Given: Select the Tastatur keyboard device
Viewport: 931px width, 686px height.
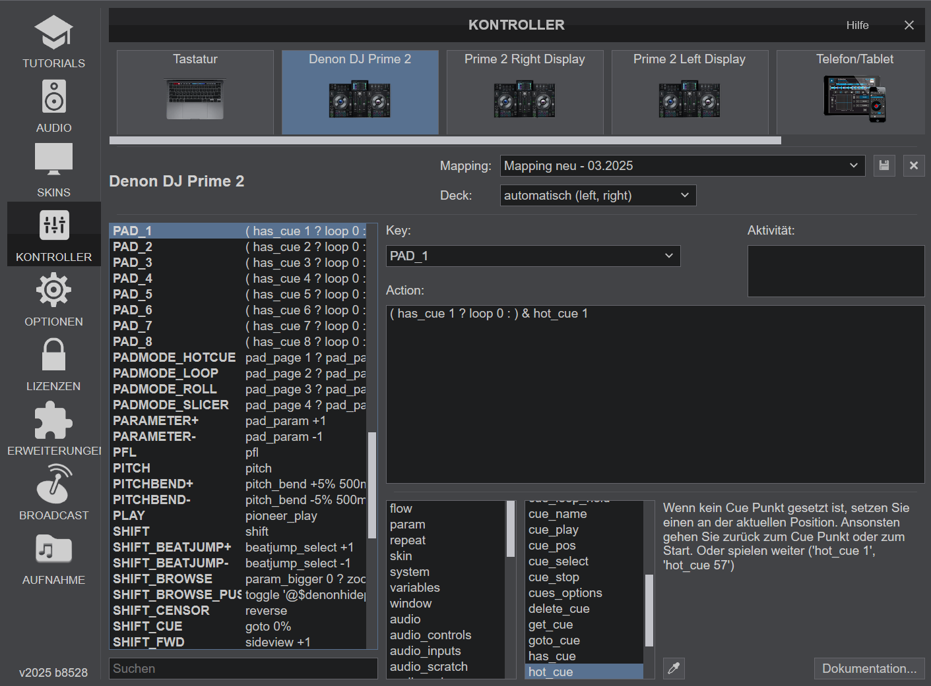Looking at the screenshot, I should pyautogui.click(x=195, y=92).
